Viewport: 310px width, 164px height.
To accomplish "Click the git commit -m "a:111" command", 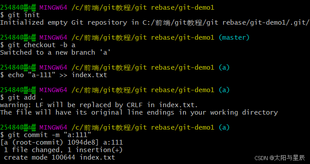I will 46,135.
